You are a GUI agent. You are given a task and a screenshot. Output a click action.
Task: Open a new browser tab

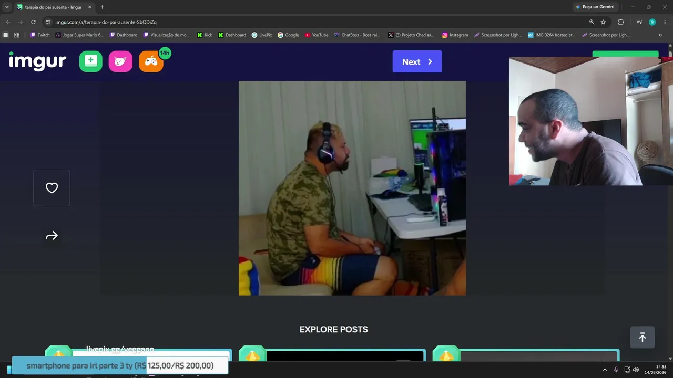point(102,7)
